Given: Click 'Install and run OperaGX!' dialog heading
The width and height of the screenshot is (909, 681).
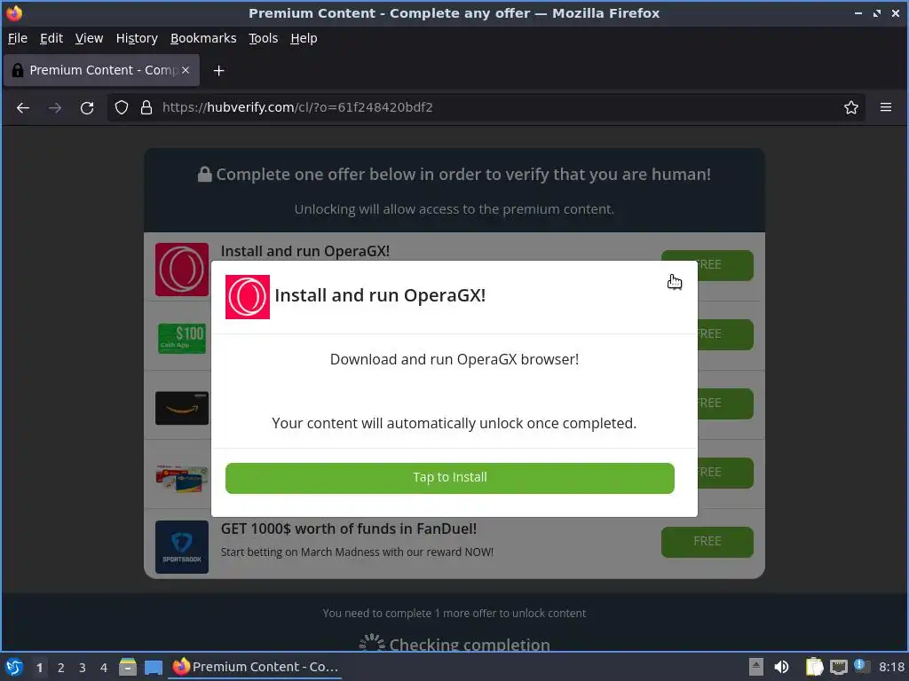Looking at the screenshot, I should (x=380, y=295).
